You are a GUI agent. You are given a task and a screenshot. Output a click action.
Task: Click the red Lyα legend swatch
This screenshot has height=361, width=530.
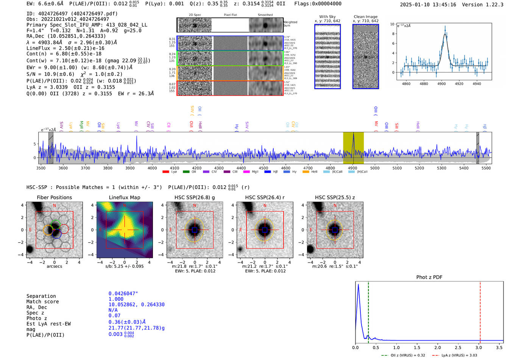pos(165,172)
